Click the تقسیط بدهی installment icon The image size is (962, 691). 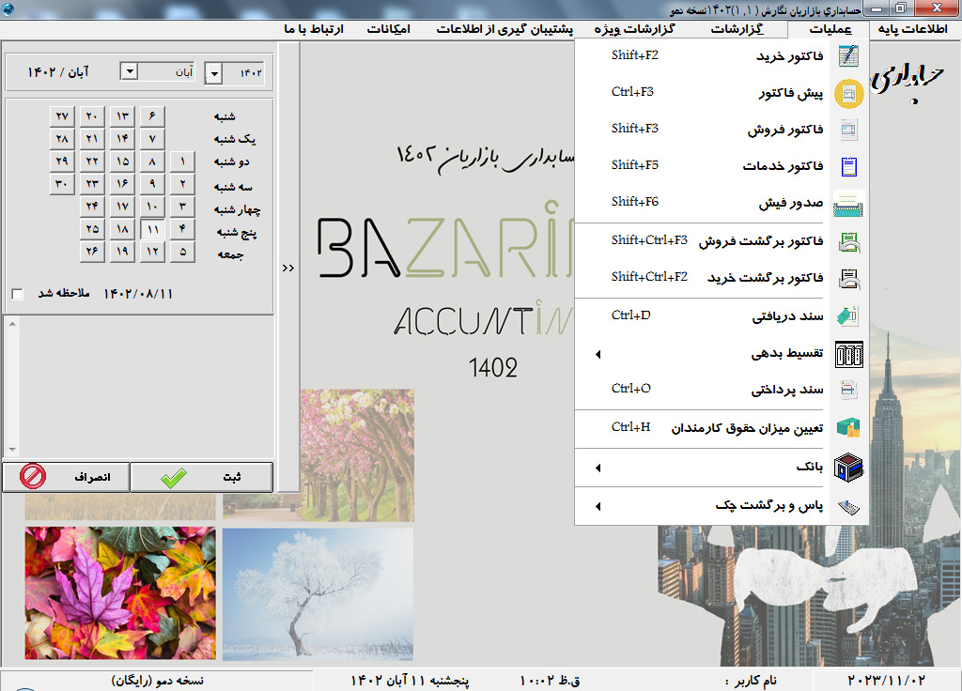[x=848, y=354]
